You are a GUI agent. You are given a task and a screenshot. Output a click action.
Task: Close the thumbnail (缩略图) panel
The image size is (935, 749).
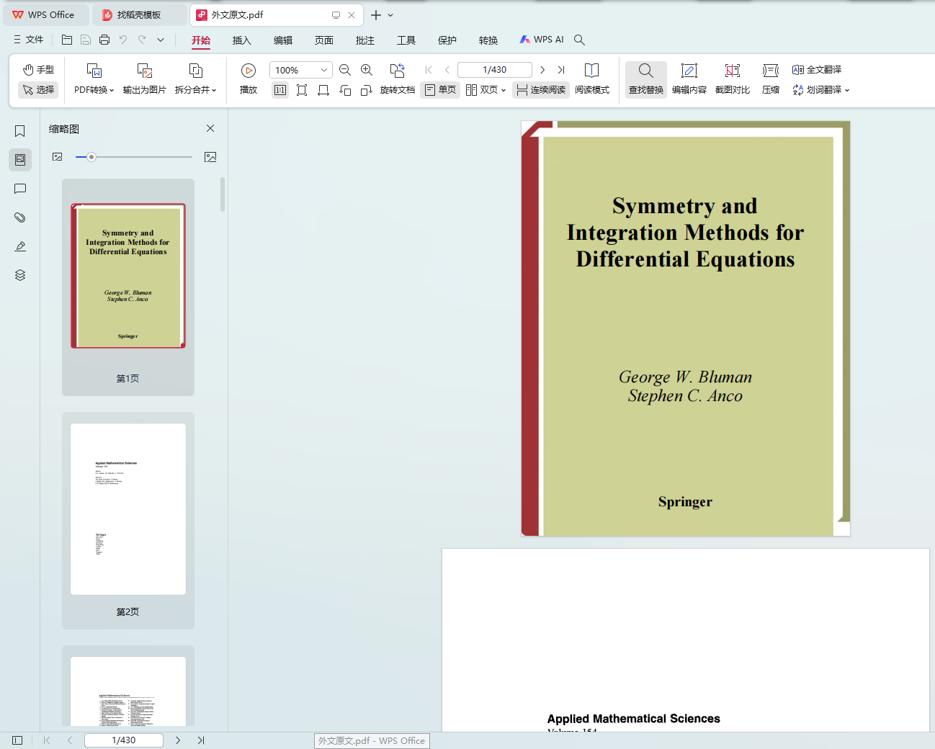210,128
